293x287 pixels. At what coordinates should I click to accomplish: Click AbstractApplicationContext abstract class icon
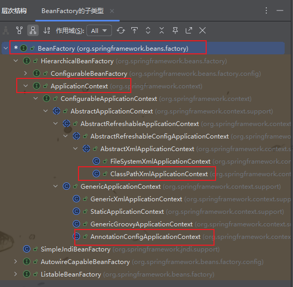(57, 111)
